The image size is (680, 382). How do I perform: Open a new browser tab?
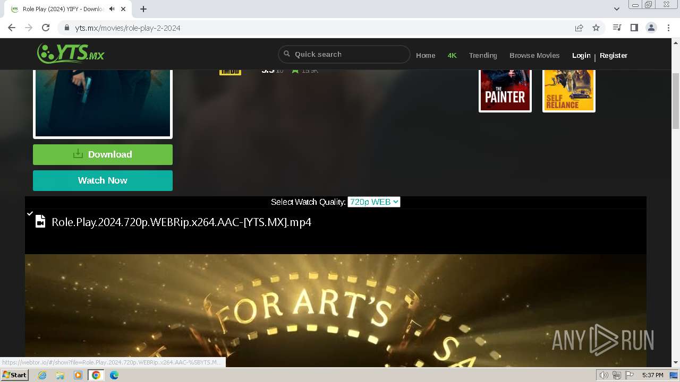tap(143, 9)
